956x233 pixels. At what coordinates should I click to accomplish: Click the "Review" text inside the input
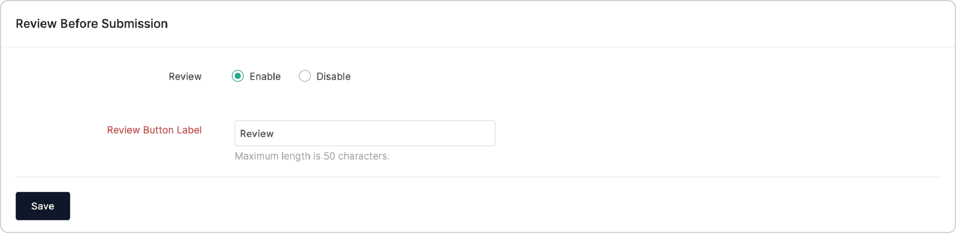coord(257,134)
